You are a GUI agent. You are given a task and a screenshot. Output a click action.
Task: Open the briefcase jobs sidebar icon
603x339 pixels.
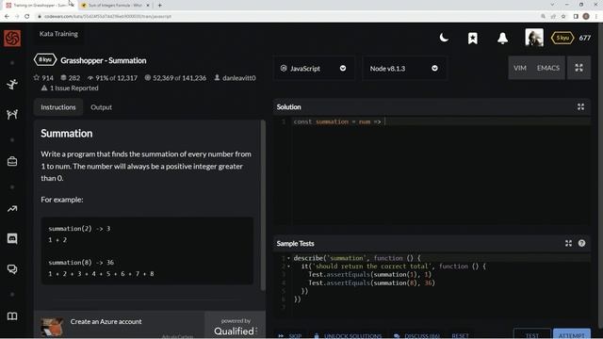tap(12, 161)
